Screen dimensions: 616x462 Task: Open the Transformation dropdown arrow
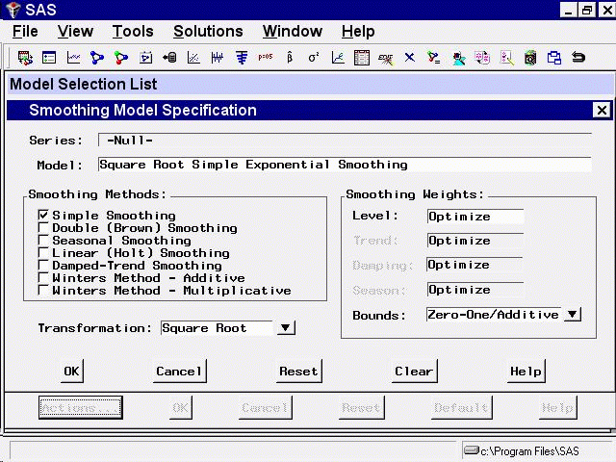point(286,327)
